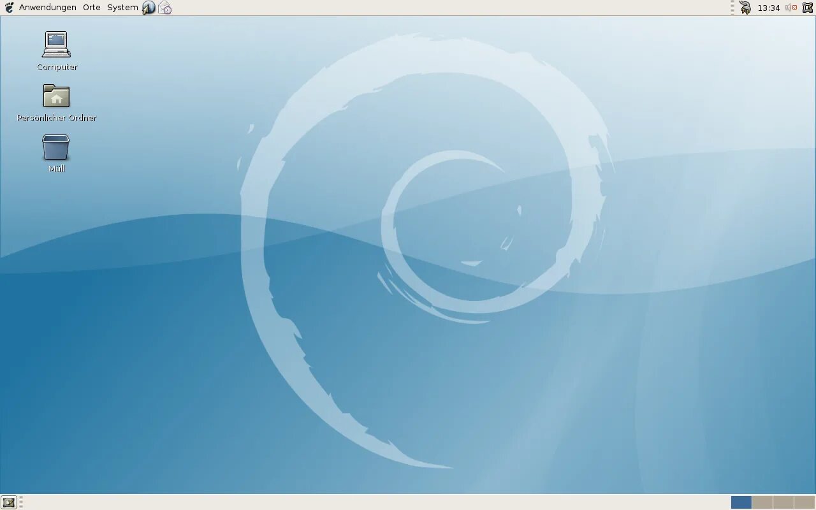
Task: Switch to the fourth workspace in pager
Action: click(x=805, y=502)
